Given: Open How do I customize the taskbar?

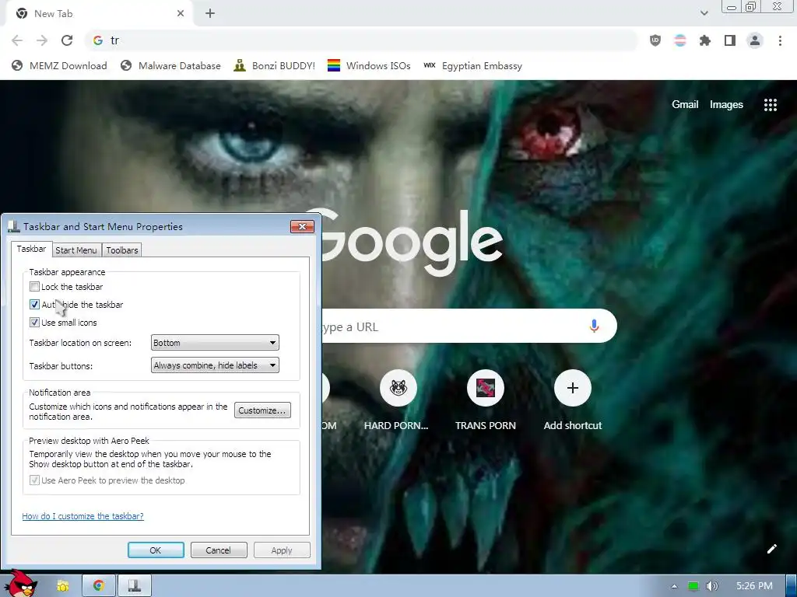Looking at the screenshot, I should coord(83,516).
